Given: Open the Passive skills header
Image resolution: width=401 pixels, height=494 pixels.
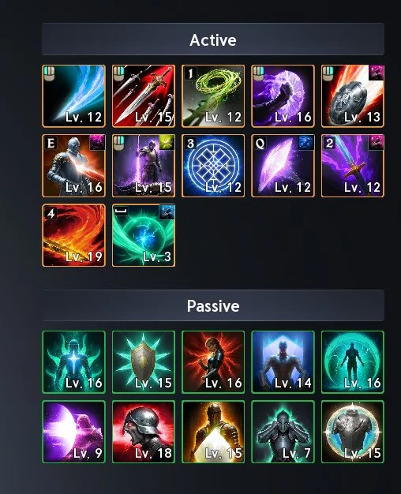Looking at the screenshot, I should coord(213,305).
